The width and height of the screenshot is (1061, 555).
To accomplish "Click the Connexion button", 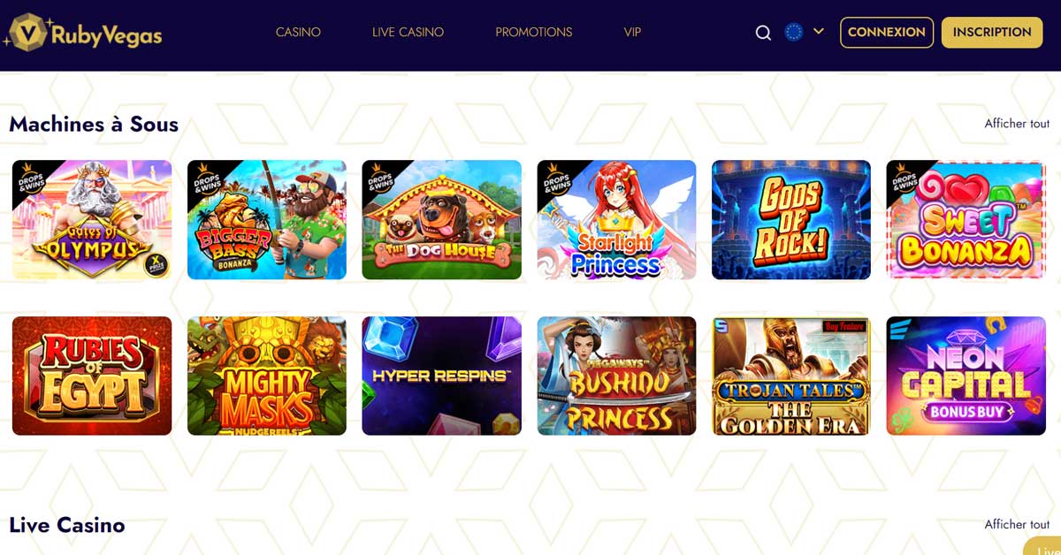I will [887, 32].
